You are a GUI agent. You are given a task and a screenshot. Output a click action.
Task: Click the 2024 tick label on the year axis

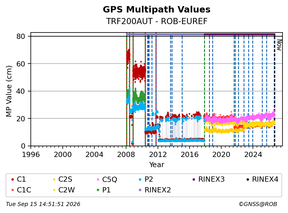tap(253, 155)
